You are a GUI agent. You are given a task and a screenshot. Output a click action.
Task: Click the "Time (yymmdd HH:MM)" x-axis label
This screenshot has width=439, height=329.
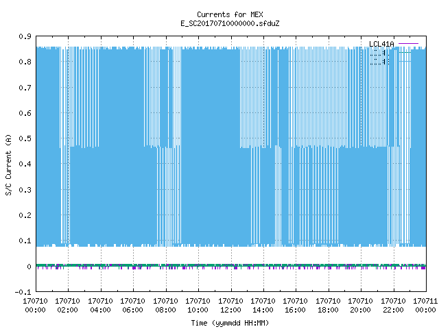point(230,323)
